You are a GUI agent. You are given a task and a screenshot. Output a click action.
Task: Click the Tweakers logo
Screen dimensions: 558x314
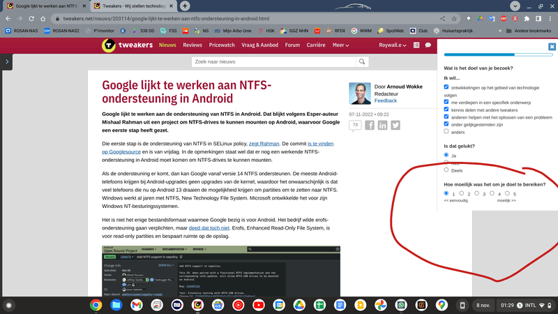[x=127, y=45]
